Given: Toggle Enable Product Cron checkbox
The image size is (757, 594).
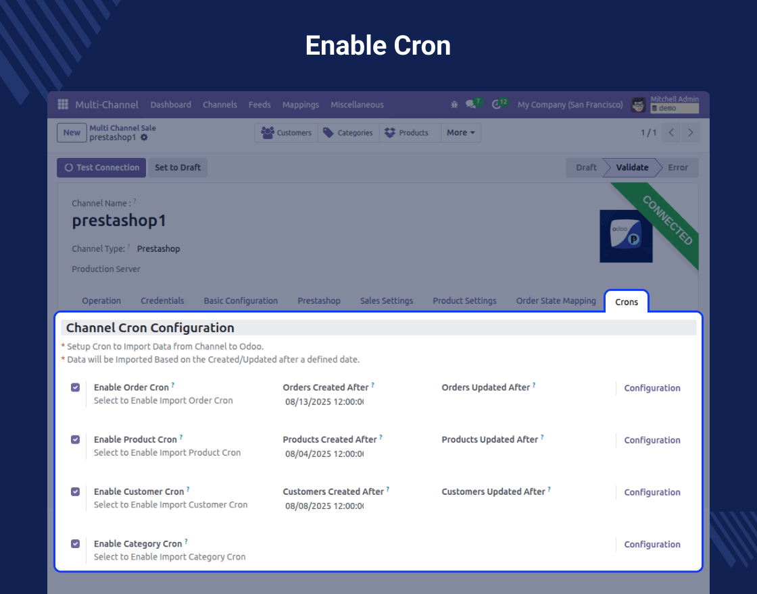Looking at the screenshot, I should tap(75, 439).
